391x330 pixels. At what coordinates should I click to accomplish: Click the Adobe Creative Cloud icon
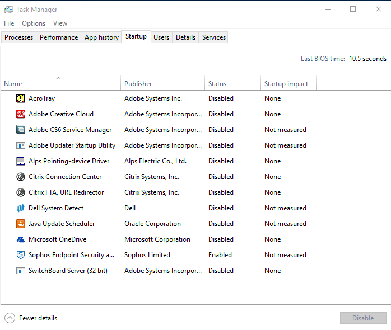(21, 114)
